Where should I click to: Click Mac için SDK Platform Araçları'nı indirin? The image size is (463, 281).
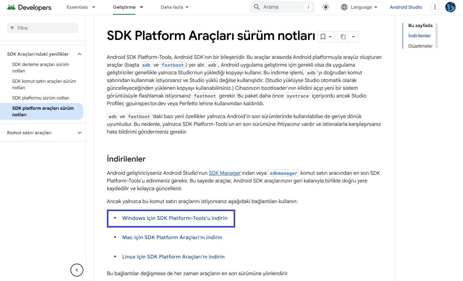[x=172, y=238]
